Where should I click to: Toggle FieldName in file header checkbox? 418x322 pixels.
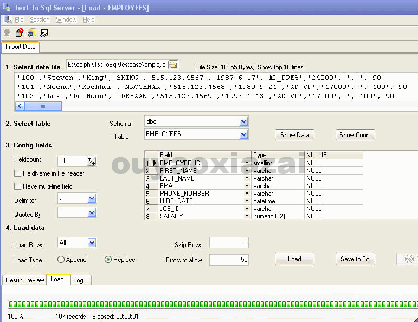click(17, 173)
